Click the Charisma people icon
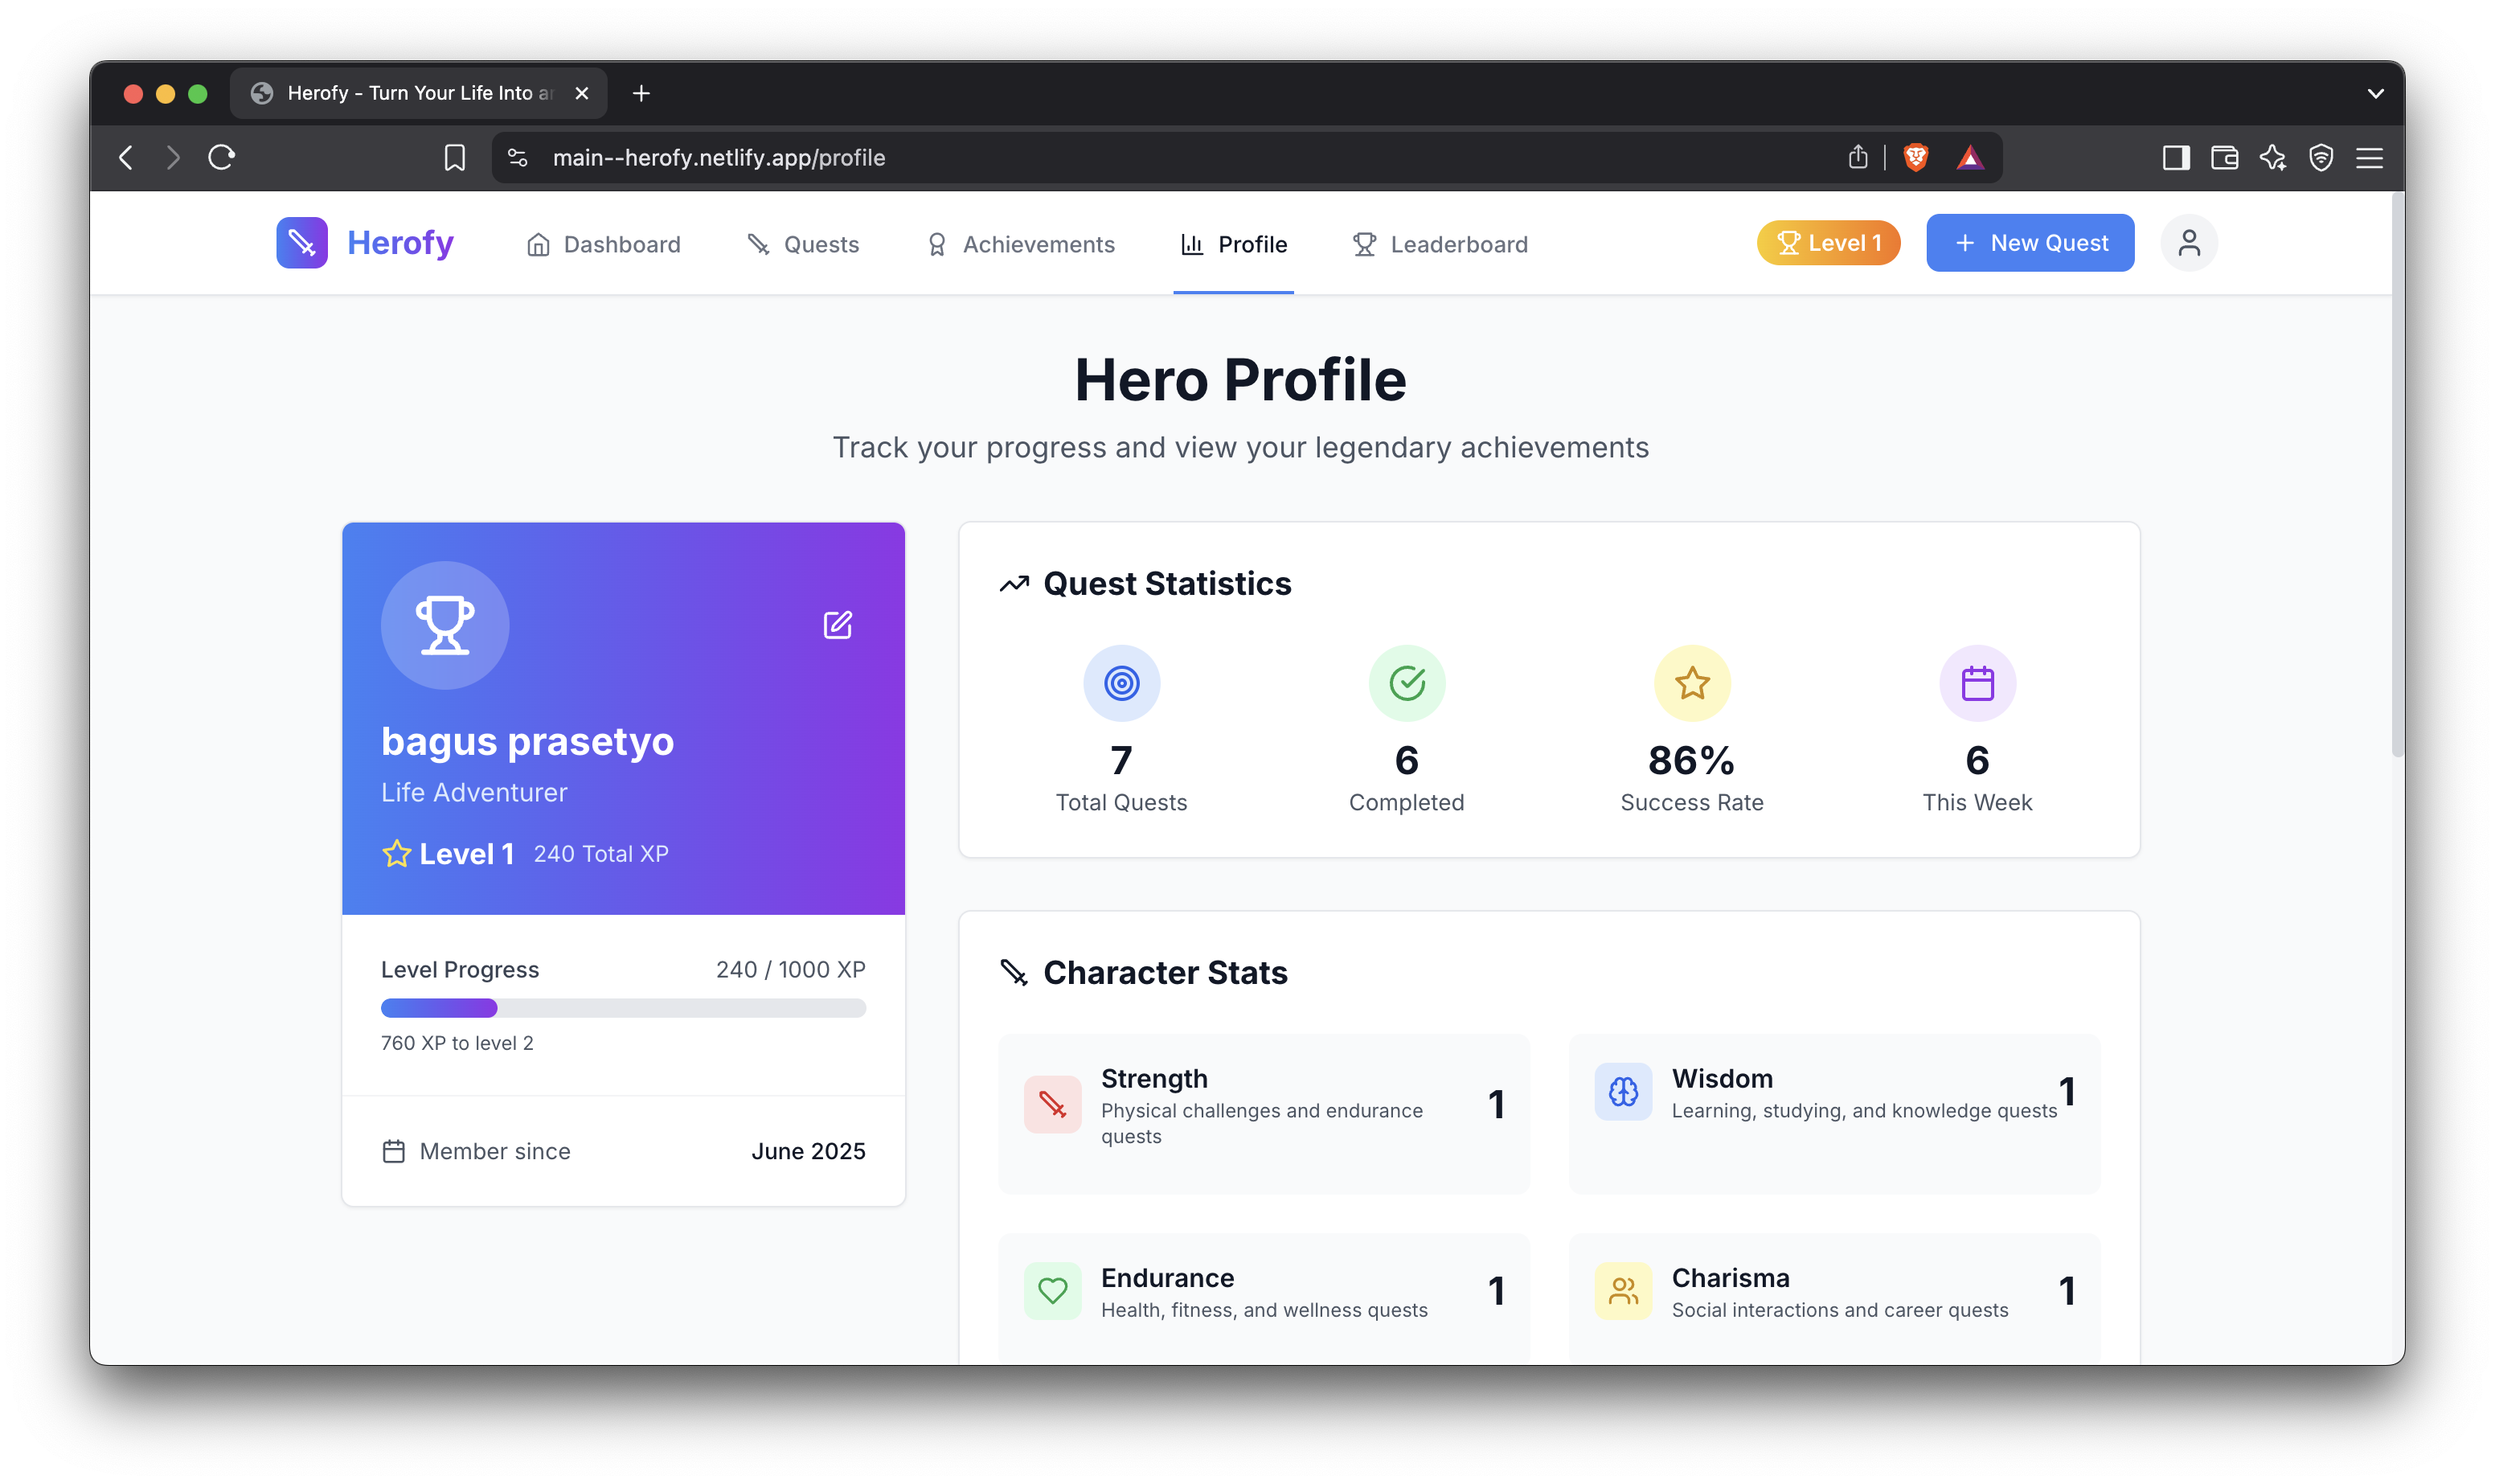Screen dimensions: 2495x1484 [1624, 1291]
